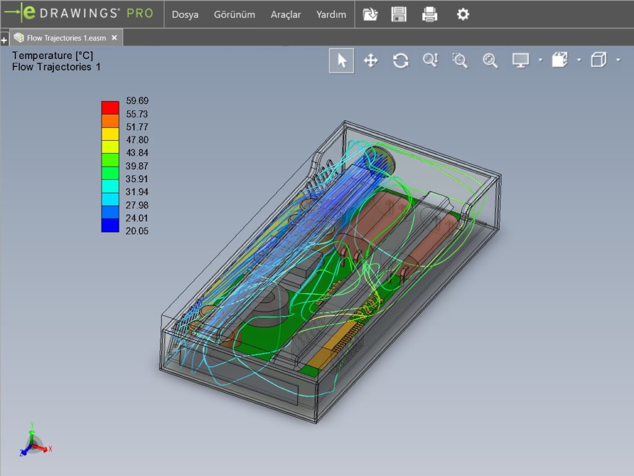Open the settings gear icon
Screen dimensions: 634x476
462,14
